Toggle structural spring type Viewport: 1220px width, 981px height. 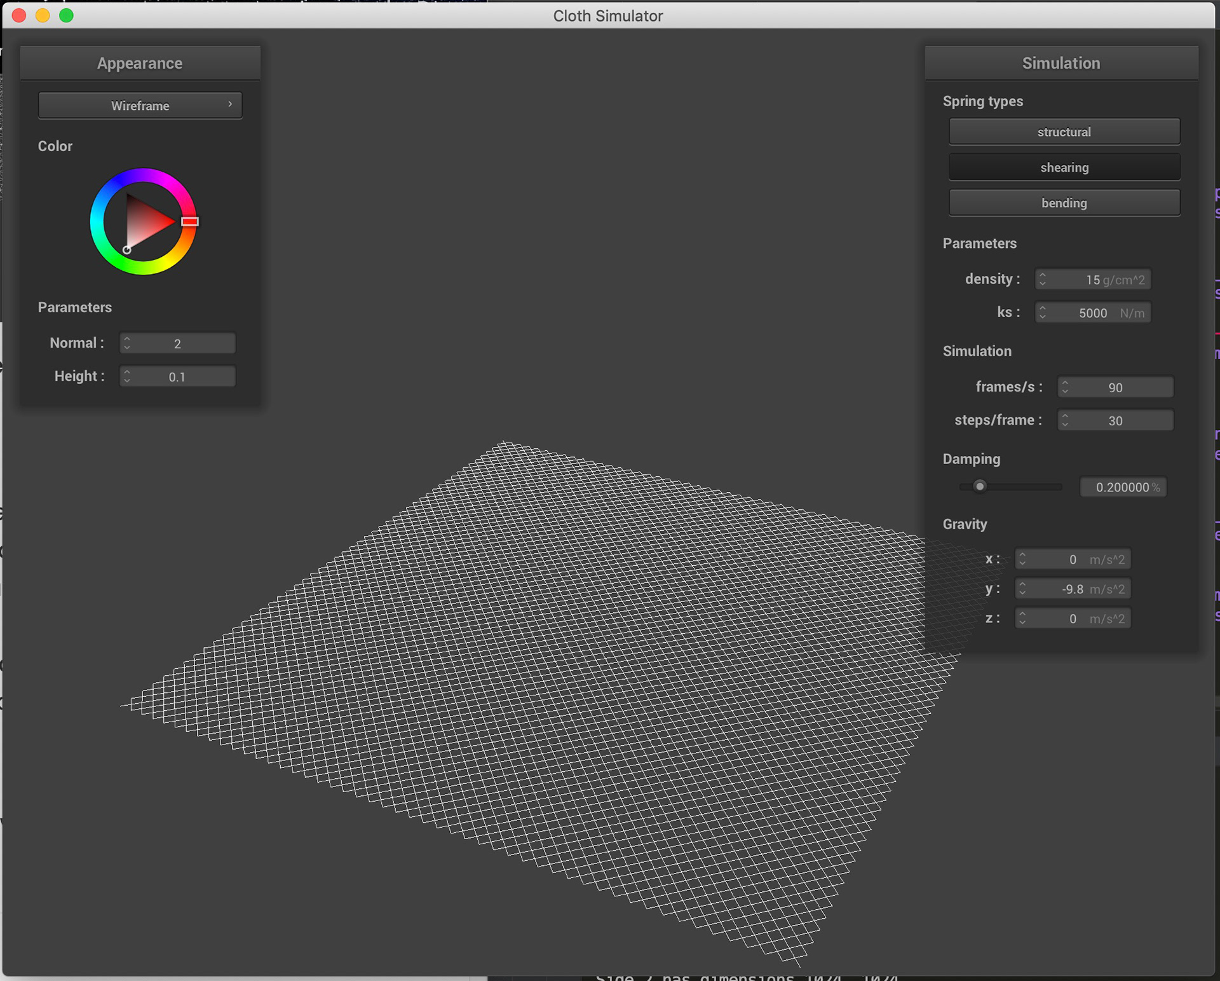1064,132
